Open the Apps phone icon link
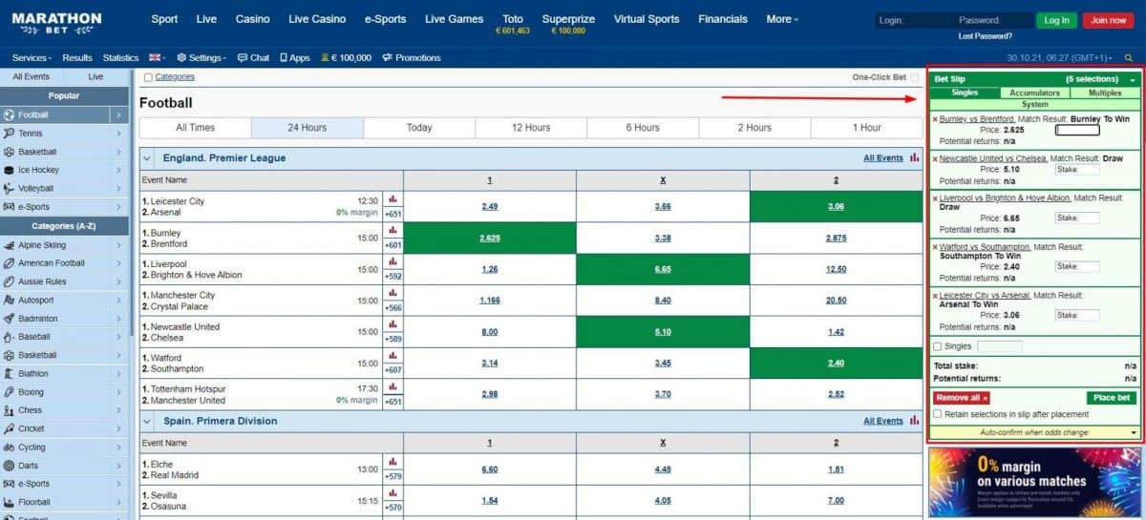 [x=295, y=58]
